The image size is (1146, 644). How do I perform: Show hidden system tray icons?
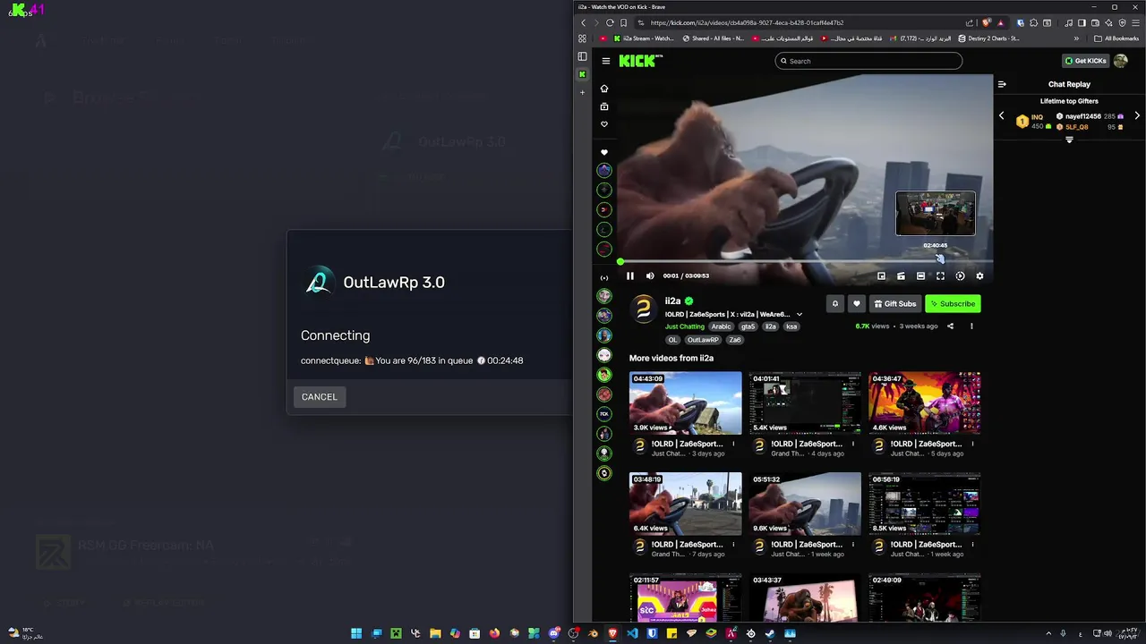pos(1048,633)
